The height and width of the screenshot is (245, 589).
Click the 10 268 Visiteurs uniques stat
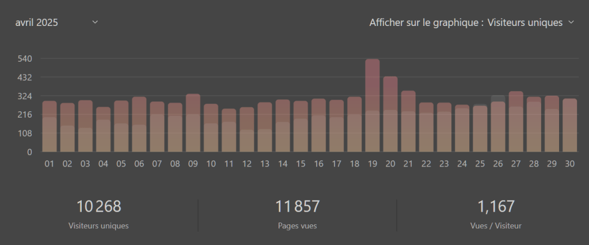coord(98,213)
